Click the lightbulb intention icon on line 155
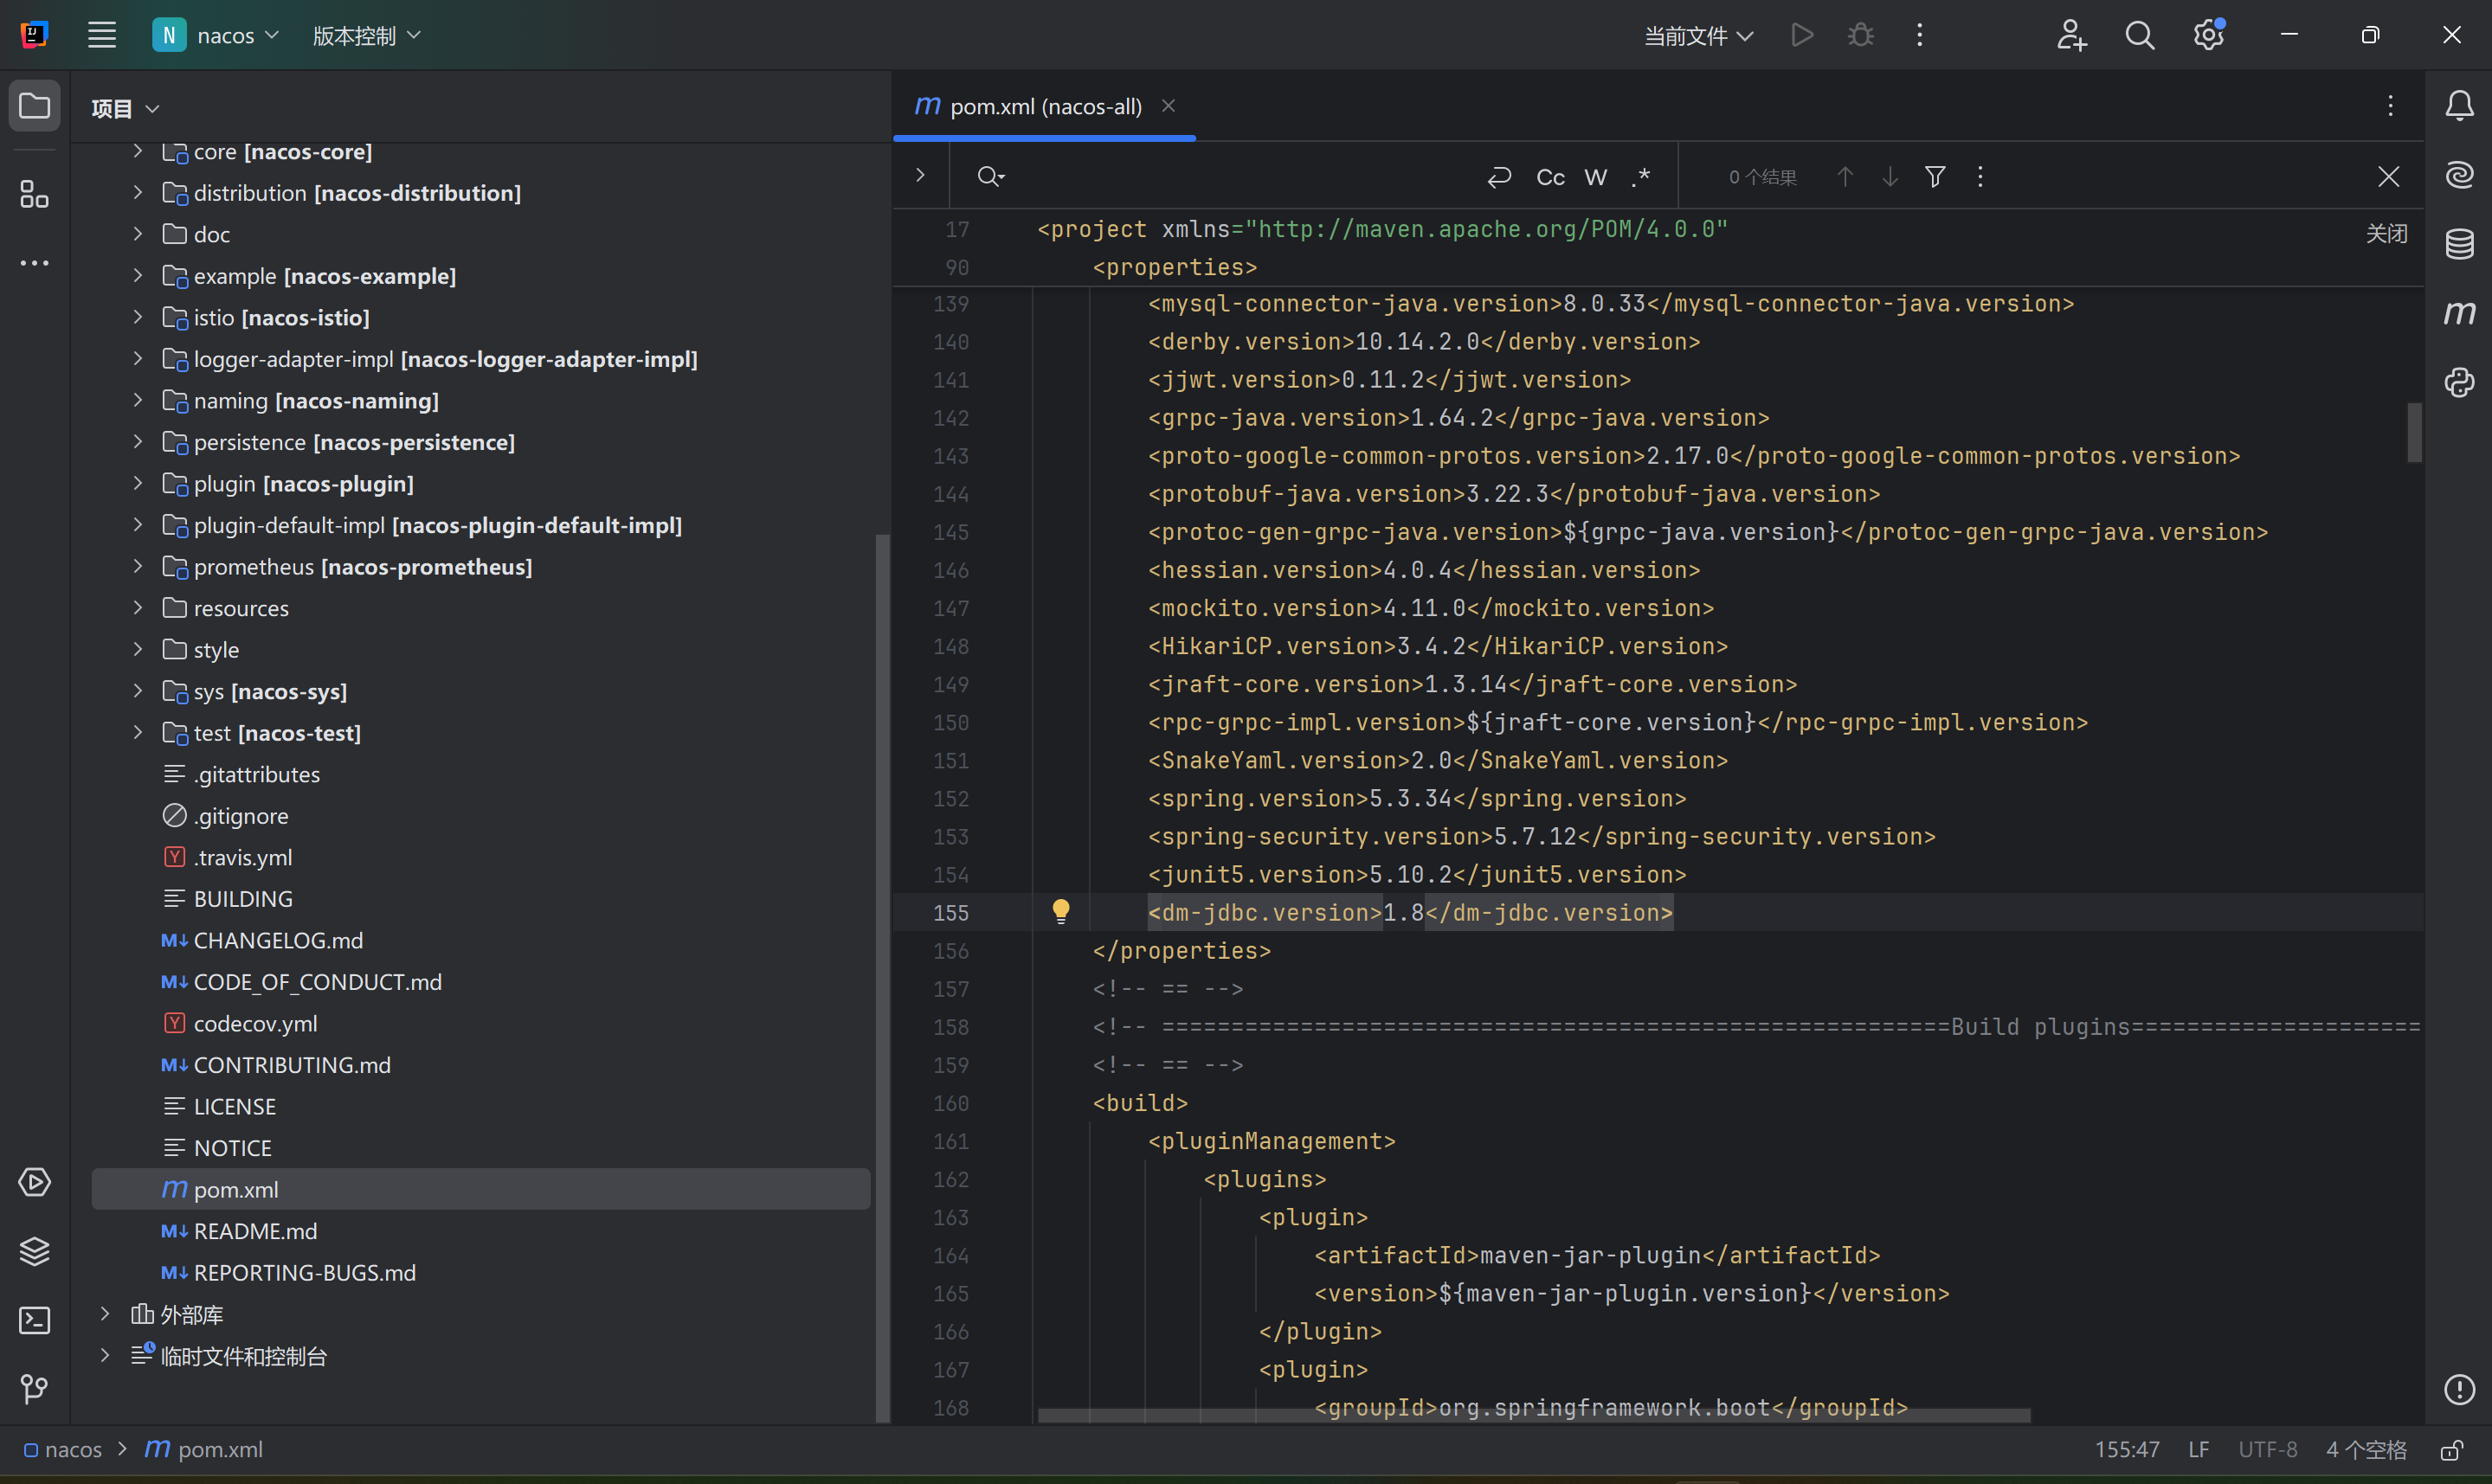The width and height of the screenshot is (2492, 1484). point(1061,911)
